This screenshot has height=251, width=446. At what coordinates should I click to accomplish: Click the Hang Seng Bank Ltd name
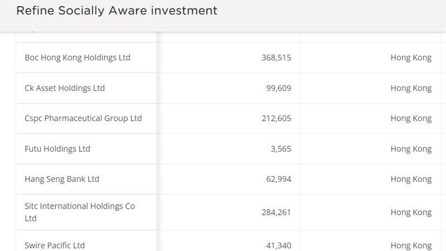(x=62, y=179)
